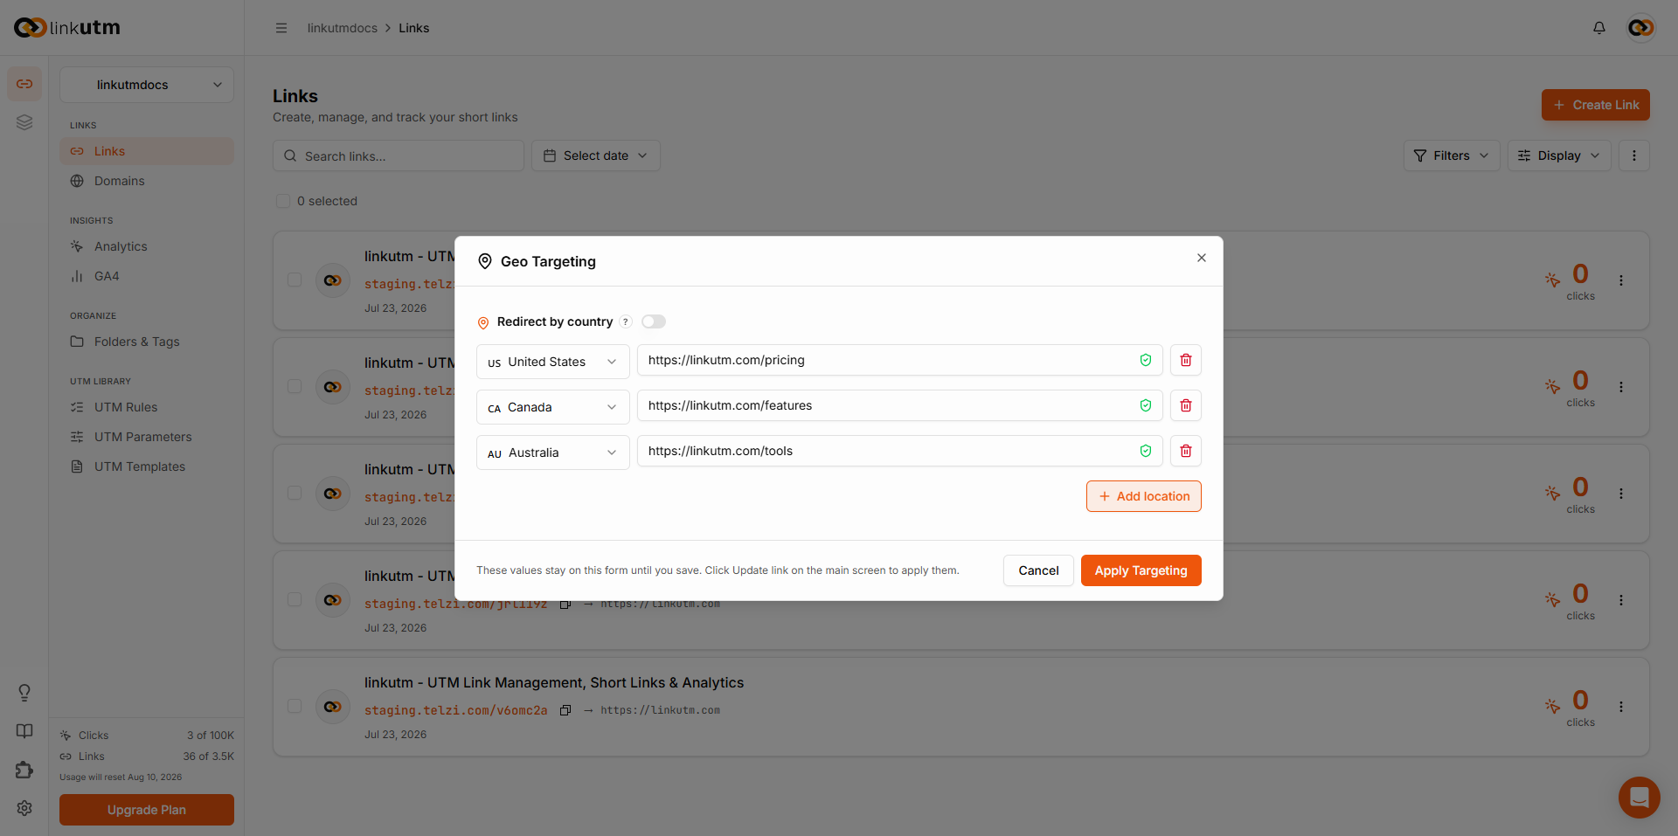Open the United States country dropdown
Screen dimensions: 1678x836
point(553,362)
